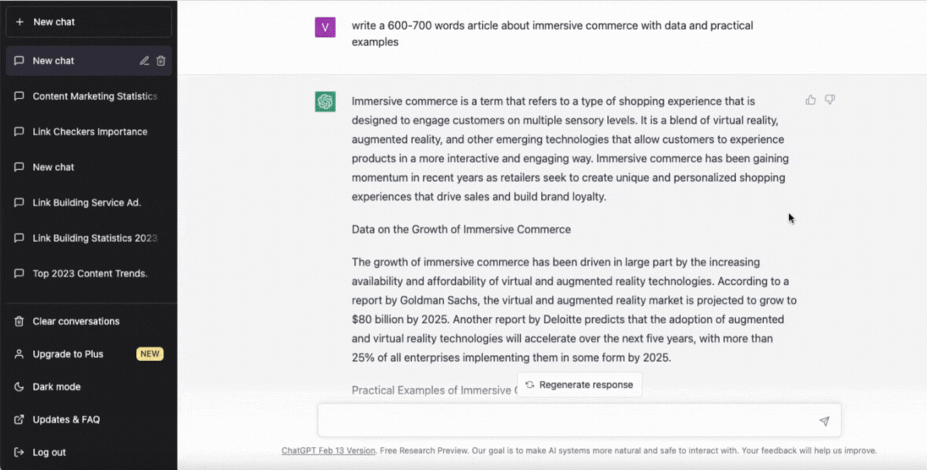Select the Link Building Service Ad conversation
The width and height of the screenshot is (927, 470).
click(x=86, y=203)
